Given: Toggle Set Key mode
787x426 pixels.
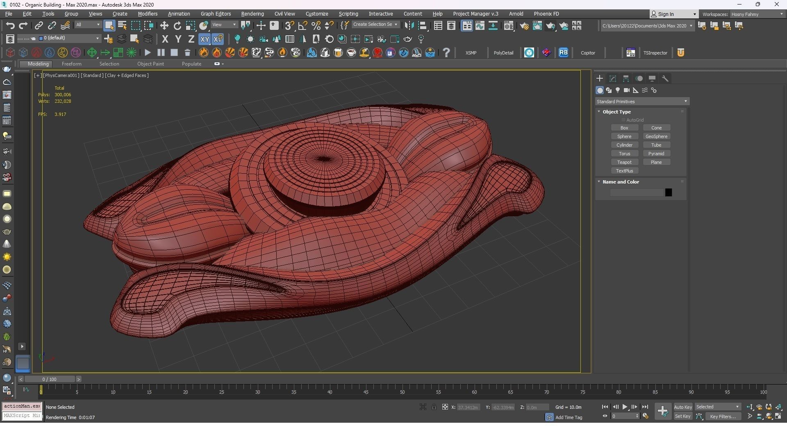Looking at the screenshot, I should pos(683,416).
